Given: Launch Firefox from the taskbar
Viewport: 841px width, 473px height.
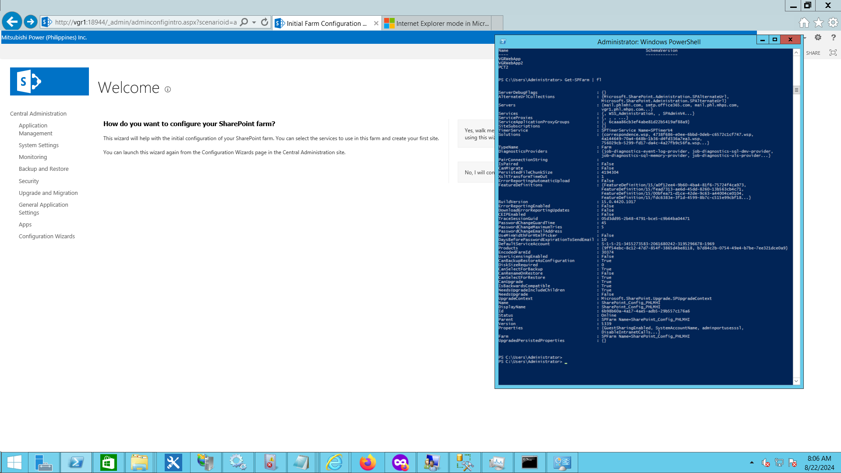Looking at the screenshot, I should point(367,462).
